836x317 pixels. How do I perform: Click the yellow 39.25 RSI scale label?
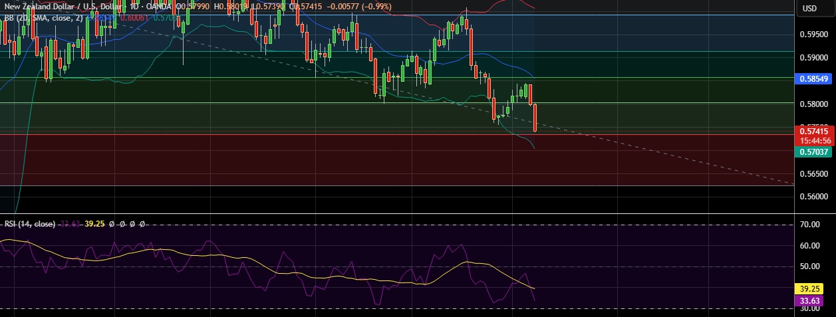click(814, 290)
